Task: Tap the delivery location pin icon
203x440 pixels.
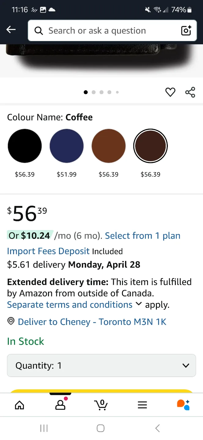Action: point(11,321)
